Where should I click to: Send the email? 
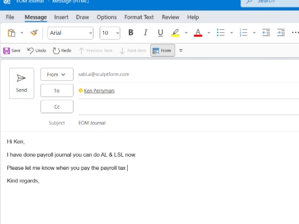(22, 83)
